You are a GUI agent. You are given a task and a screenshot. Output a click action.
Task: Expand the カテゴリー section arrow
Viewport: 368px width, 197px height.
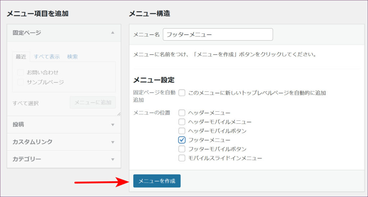112,159
